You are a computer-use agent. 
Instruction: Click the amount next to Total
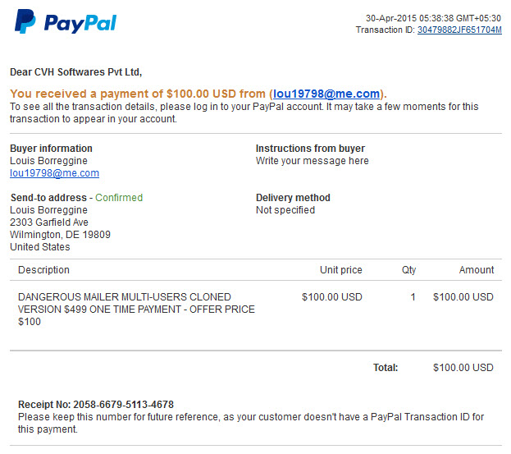click(x=463, y=368)
